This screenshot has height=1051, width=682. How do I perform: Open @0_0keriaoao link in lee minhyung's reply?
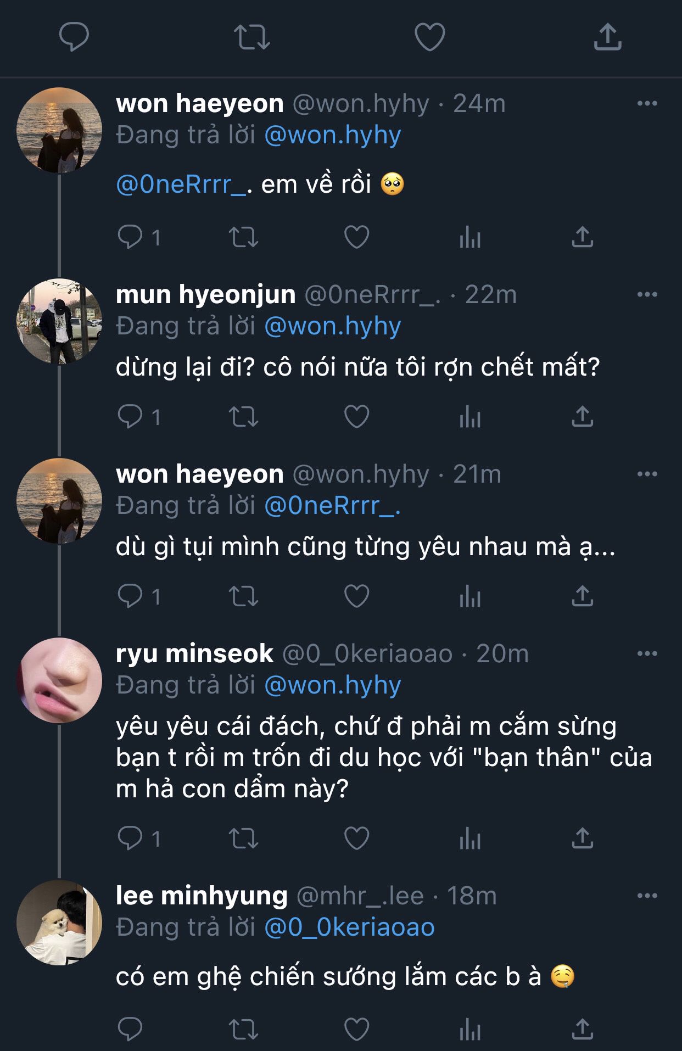pyautogui.click(x=349, y=927)
